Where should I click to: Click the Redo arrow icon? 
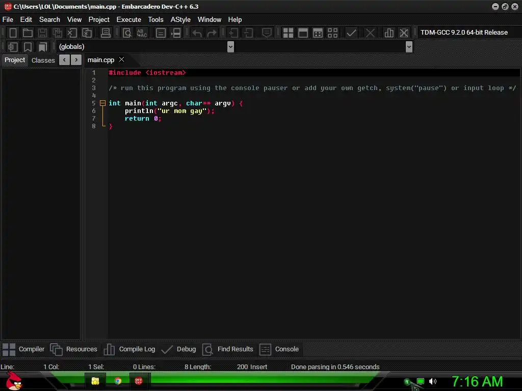[212, 33]
